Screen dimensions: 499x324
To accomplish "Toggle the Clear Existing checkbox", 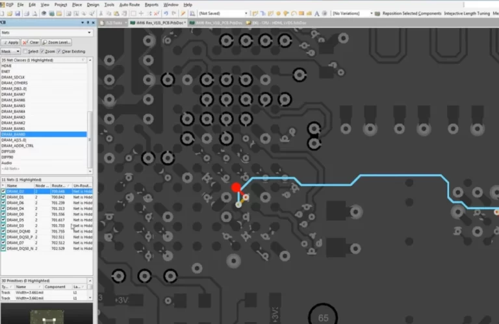I will tap(59, 51).
